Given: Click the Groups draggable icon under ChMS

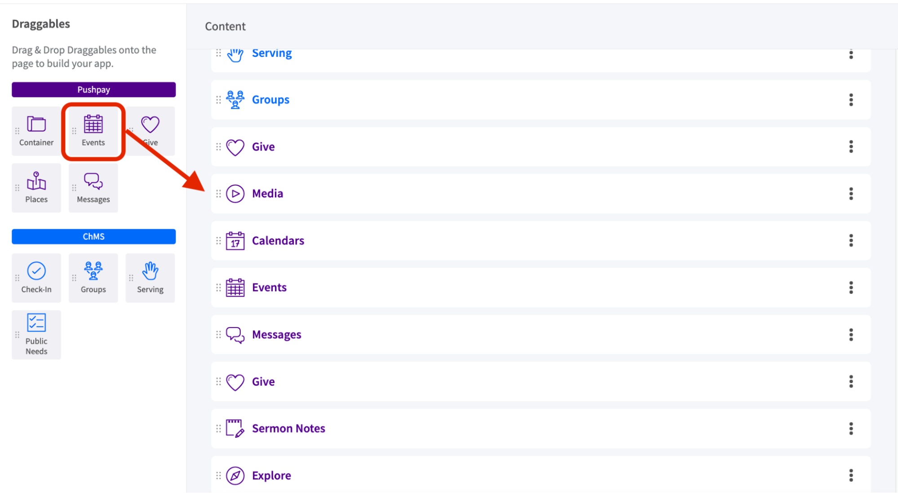Looking at the screenshot, I should [x=93, y=277].
